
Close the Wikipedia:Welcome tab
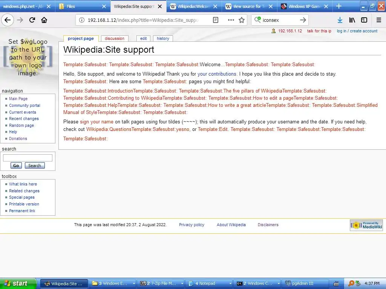pos(215,6)
